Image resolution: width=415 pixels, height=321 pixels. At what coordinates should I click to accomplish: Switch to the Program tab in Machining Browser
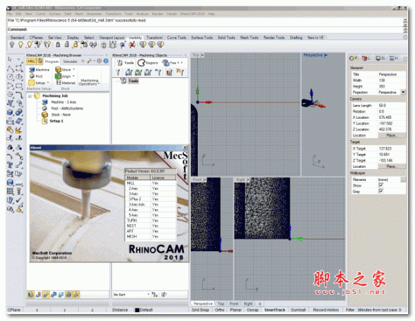52,61
